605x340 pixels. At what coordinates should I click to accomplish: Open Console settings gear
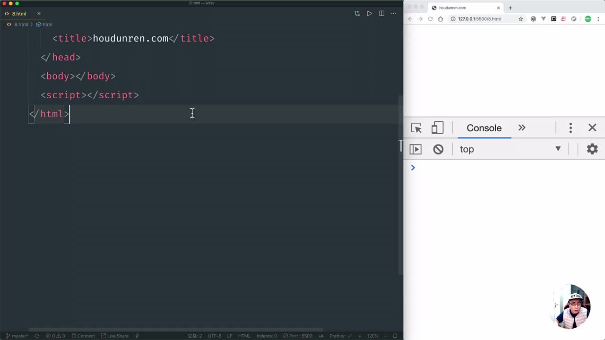[592, 149]
